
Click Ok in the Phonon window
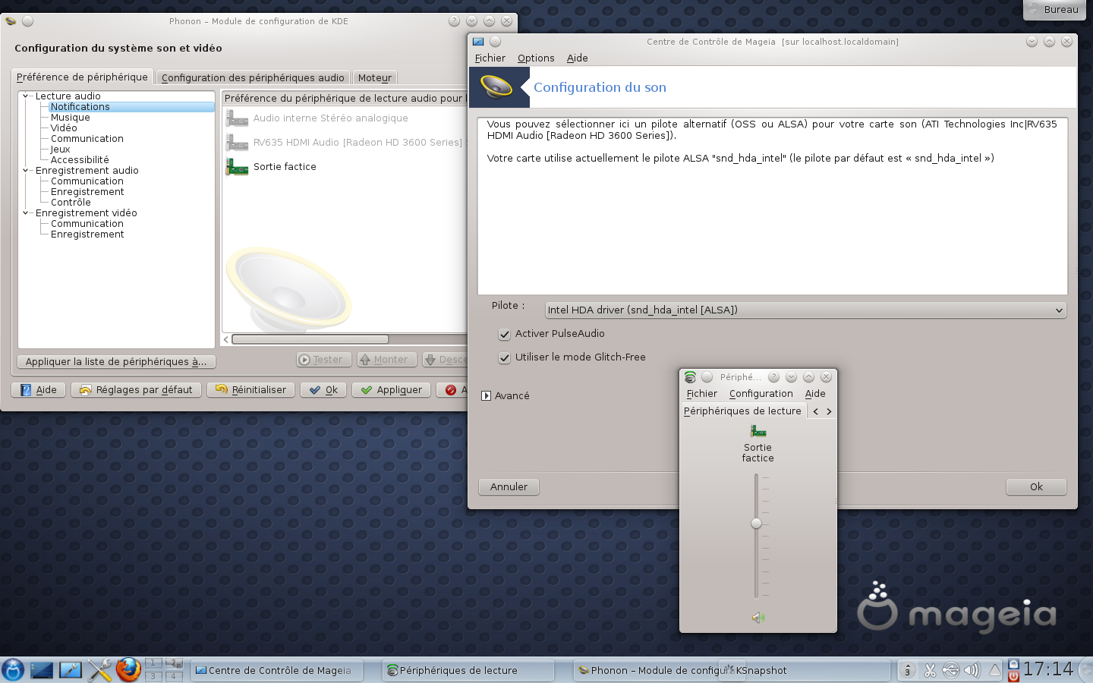[323, 389]
